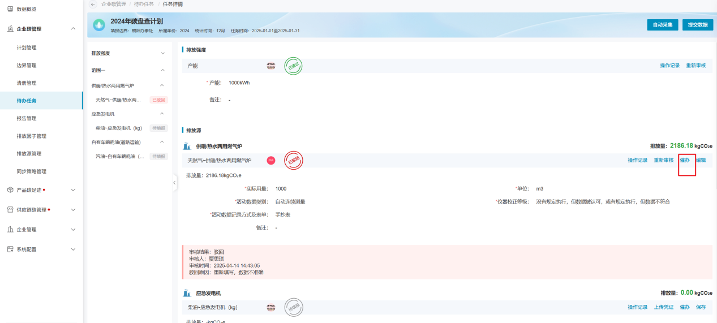Click the 产品碳足迹 cube icon

tap(10, 190)
